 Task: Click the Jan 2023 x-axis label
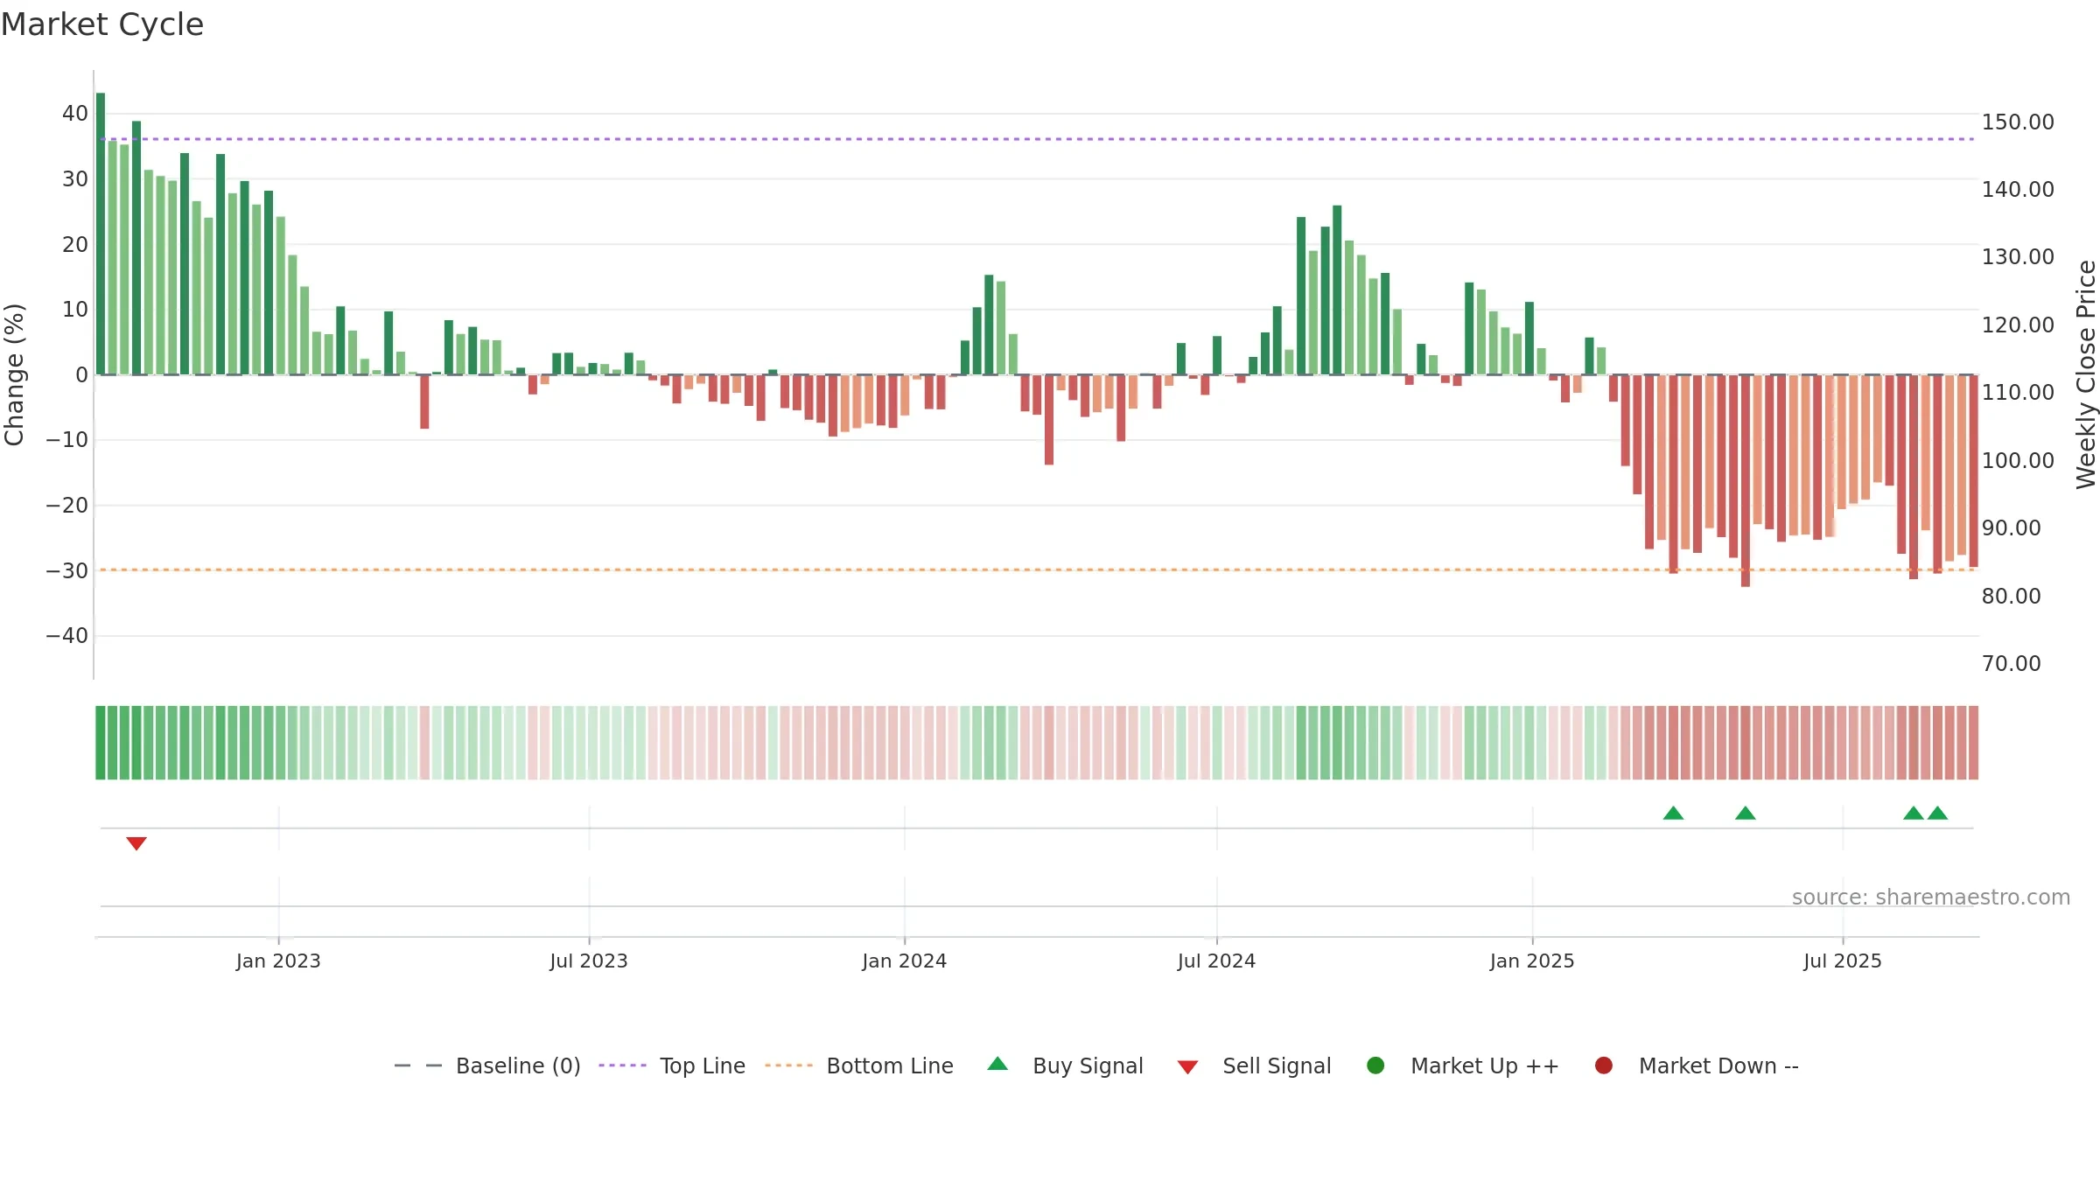tap(278, 961)
